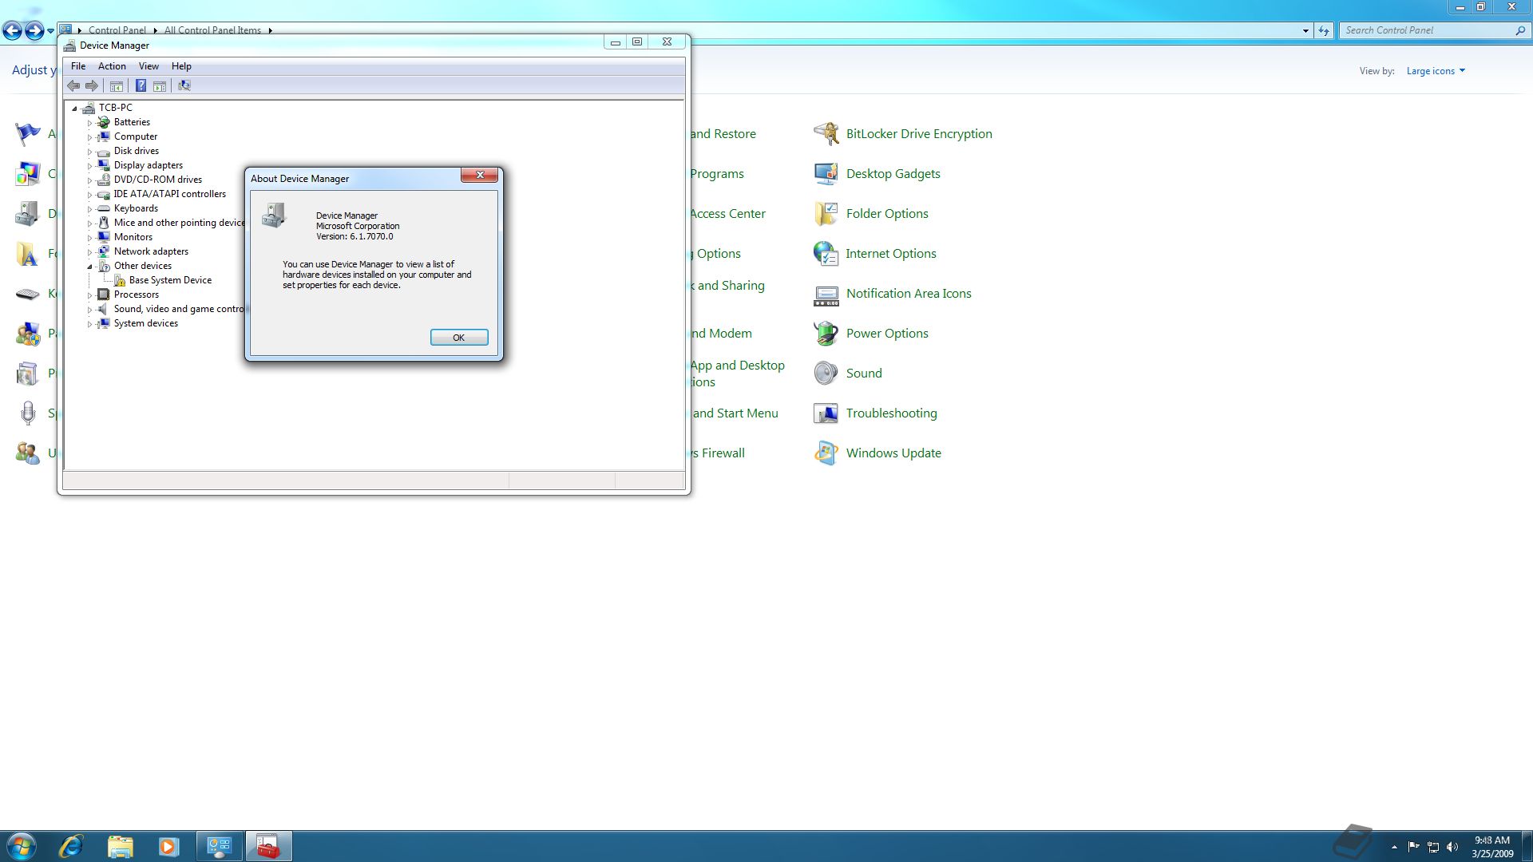Viewport: 1533px width, 862px height.
Task: Click the Control Panel back navigation button
Action: pos(12,31)
